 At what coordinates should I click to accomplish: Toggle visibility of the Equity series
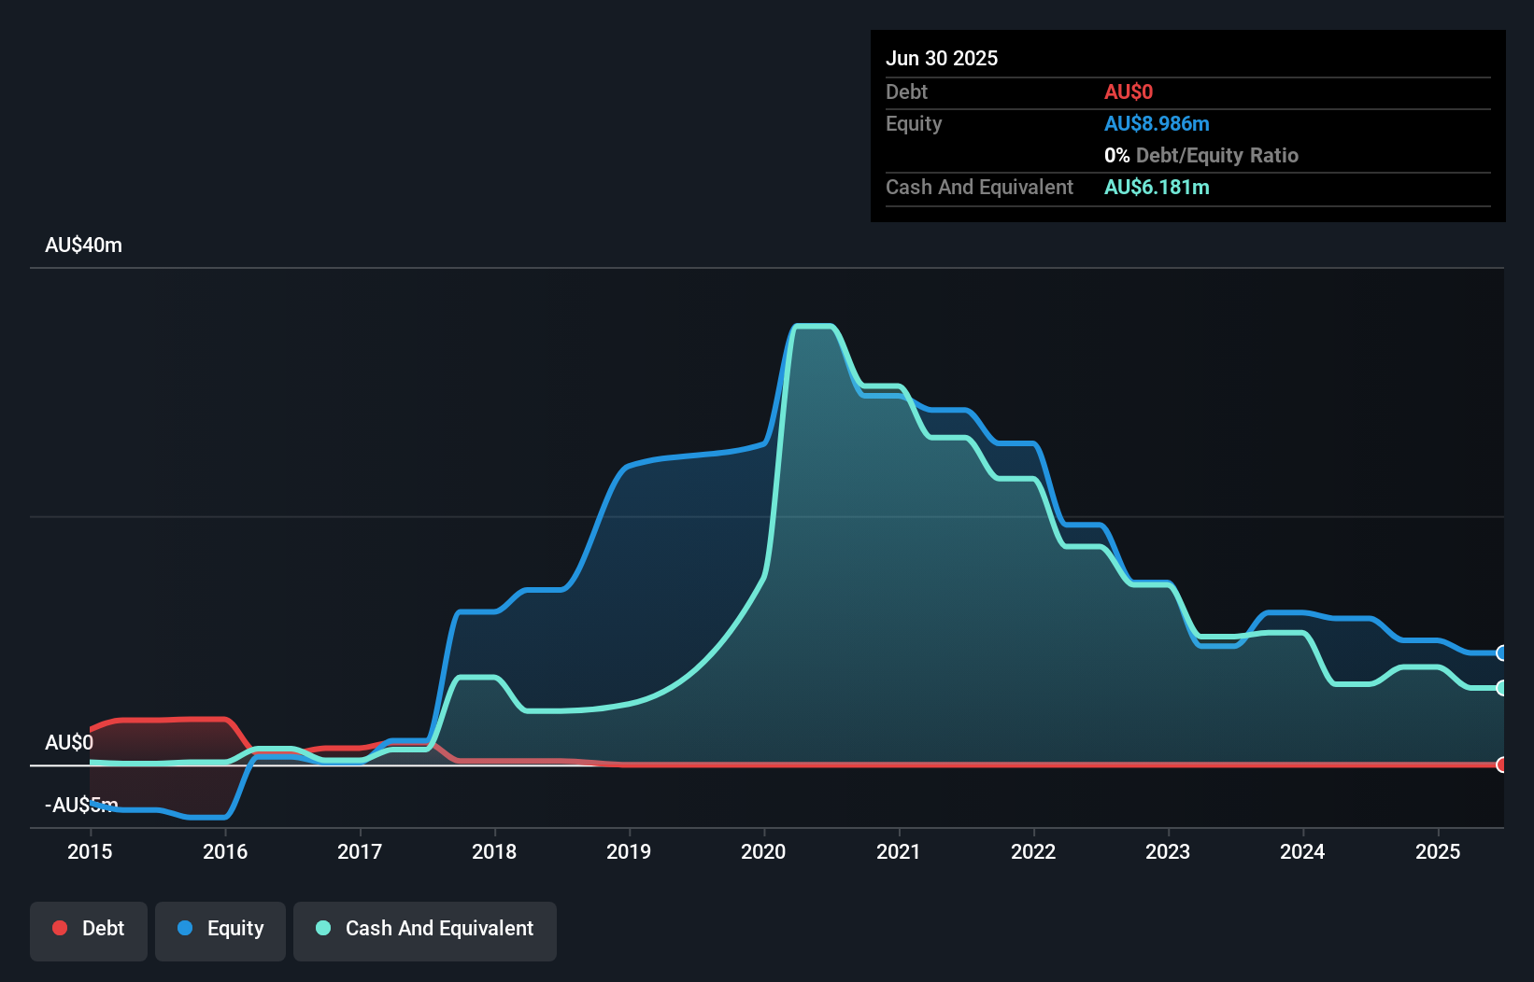pyautogui.click(x=220, y=930)
